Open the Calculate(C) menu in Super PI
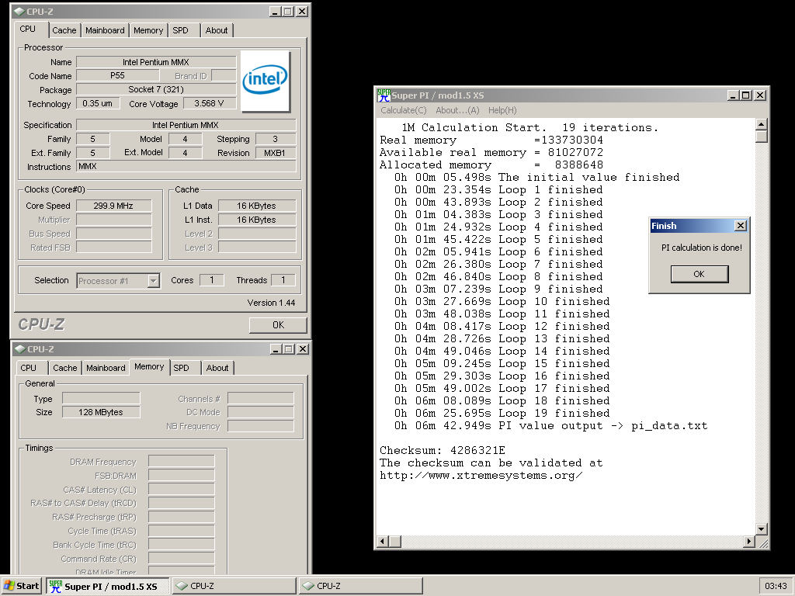Screen dimensions: 795x596 [404, 110]
